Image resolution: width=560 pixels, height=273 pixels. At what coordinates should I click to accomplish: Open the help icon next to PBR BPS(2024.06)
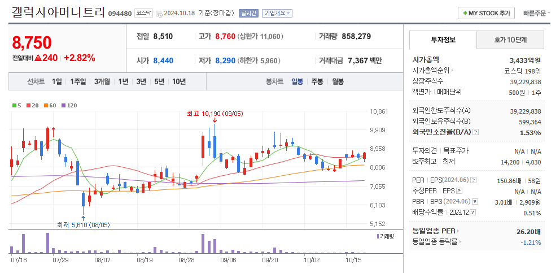475,202
